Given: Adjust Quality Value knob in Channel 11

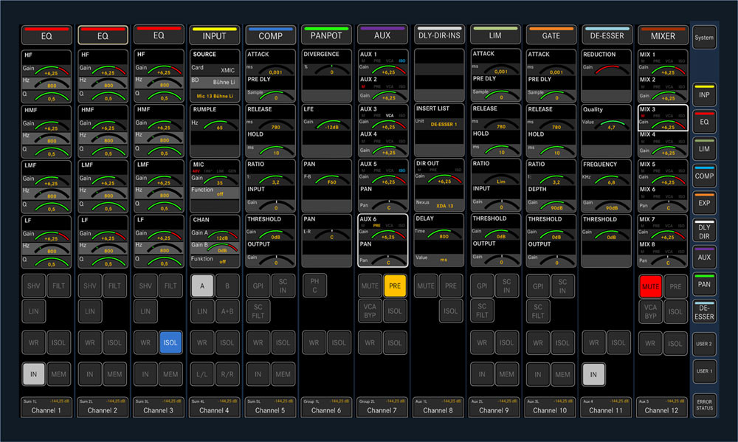Looking at the screenshot, I should click(x=611, y=125).
